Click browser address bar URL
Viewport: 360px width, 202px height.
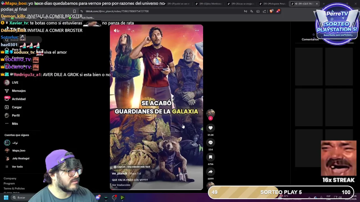click(117, 11)
